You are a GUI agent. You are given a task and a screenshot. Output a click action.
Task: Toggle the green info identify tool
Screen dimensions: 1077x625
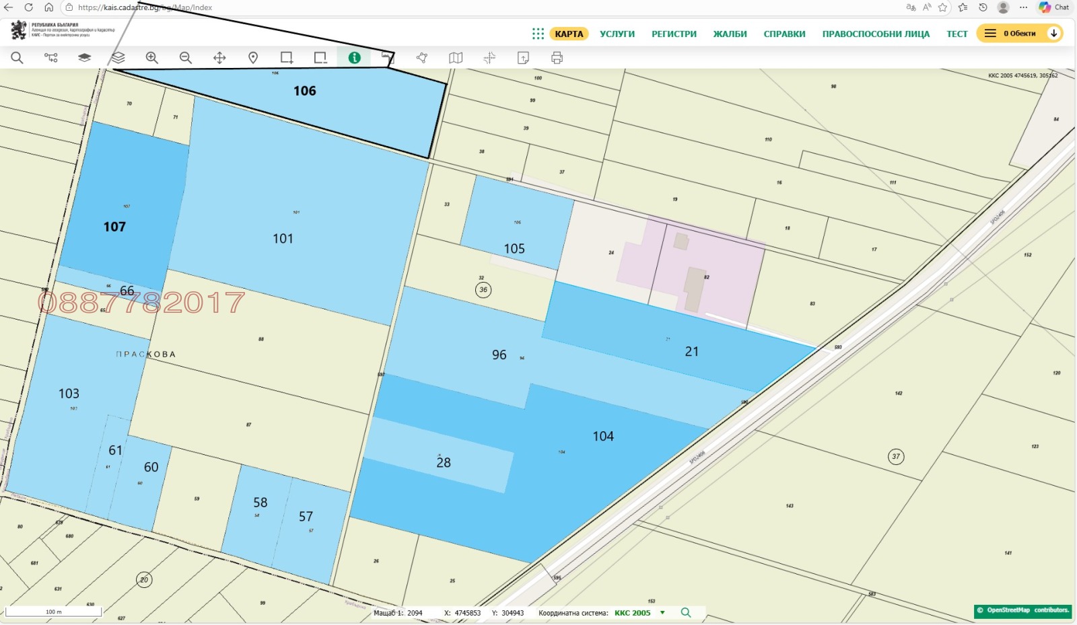[x=354, y=58]
